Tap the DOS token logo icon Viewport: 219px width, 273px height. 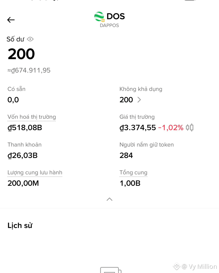pyautogui.click(x=99, y=17)
